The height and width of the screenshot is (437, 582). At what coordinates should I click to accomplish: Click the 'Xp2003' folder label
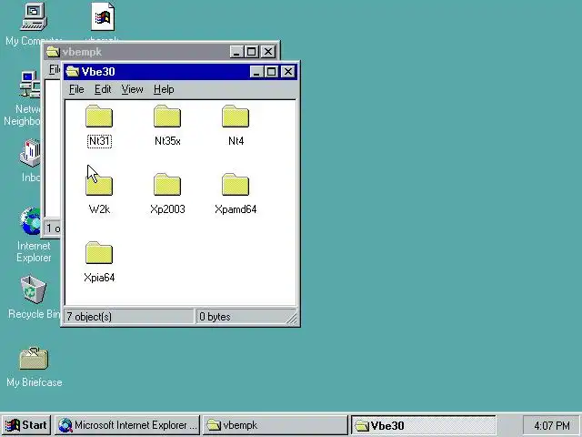pos(167,209)
